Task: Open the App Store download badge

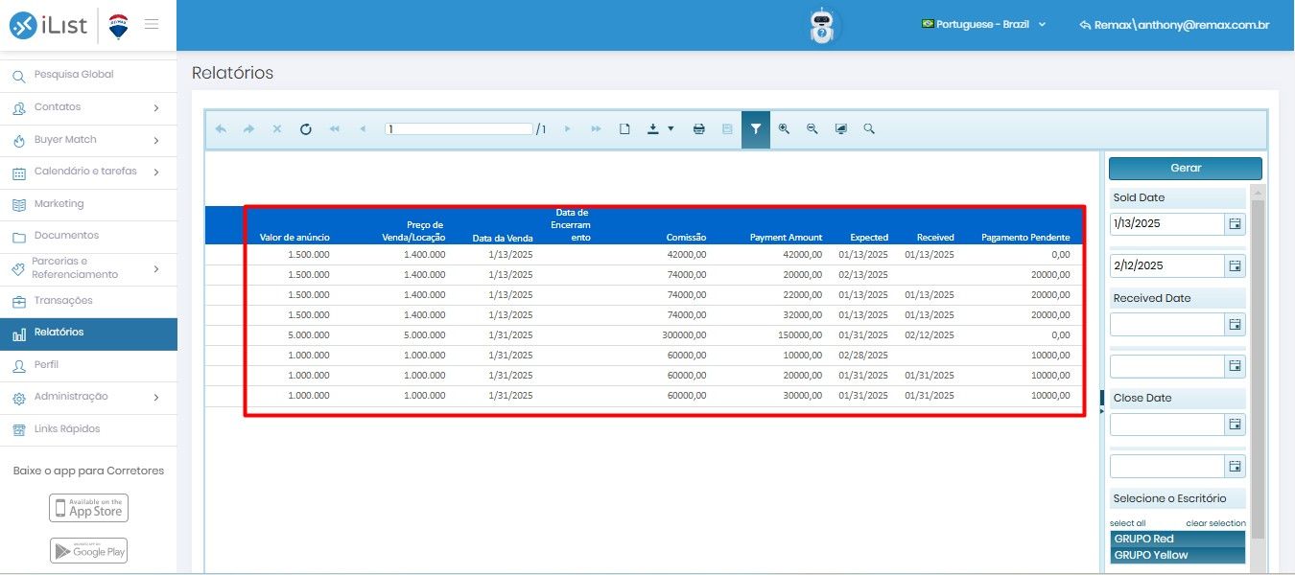Action: pos(88,508)
